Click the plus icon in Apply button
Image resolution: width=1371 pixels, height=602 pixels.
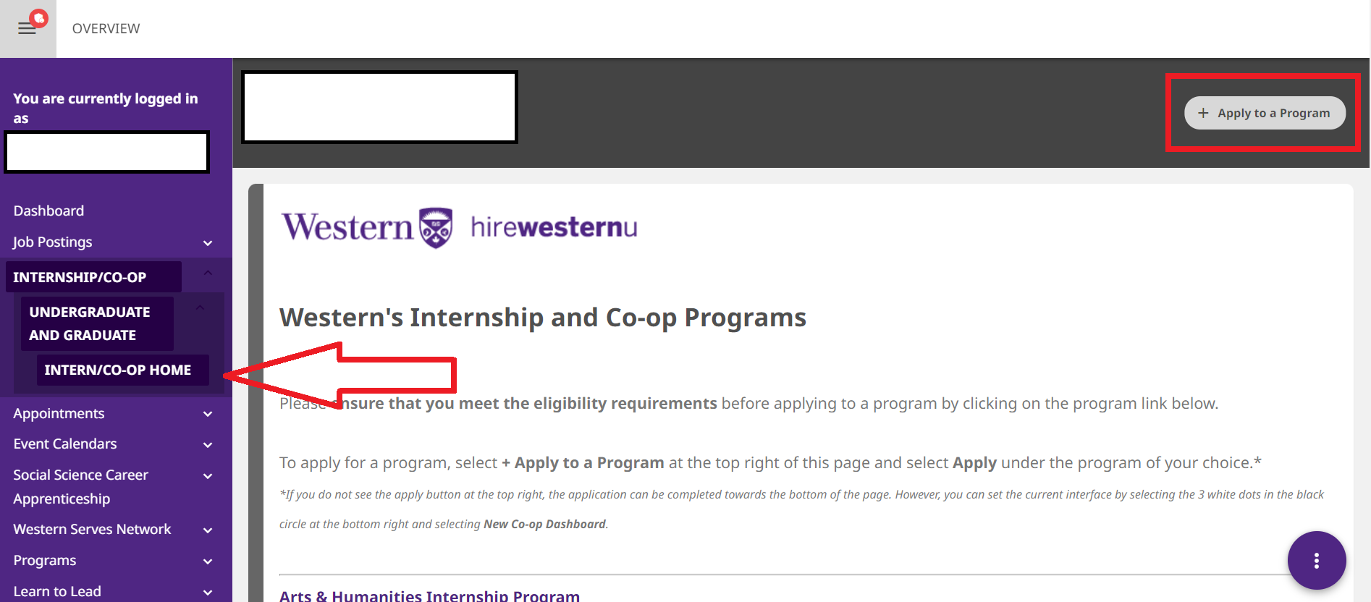click(1203, 113)
